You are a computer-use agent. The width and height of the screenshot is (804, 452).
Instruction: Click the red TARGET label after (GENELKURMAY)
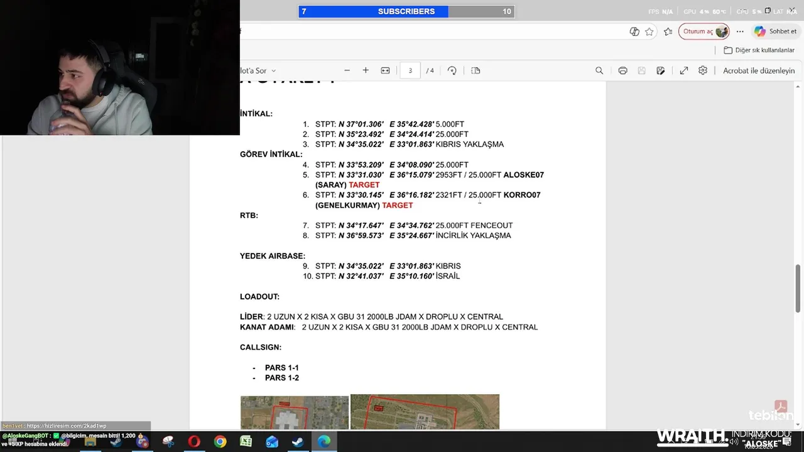[398, 205]
